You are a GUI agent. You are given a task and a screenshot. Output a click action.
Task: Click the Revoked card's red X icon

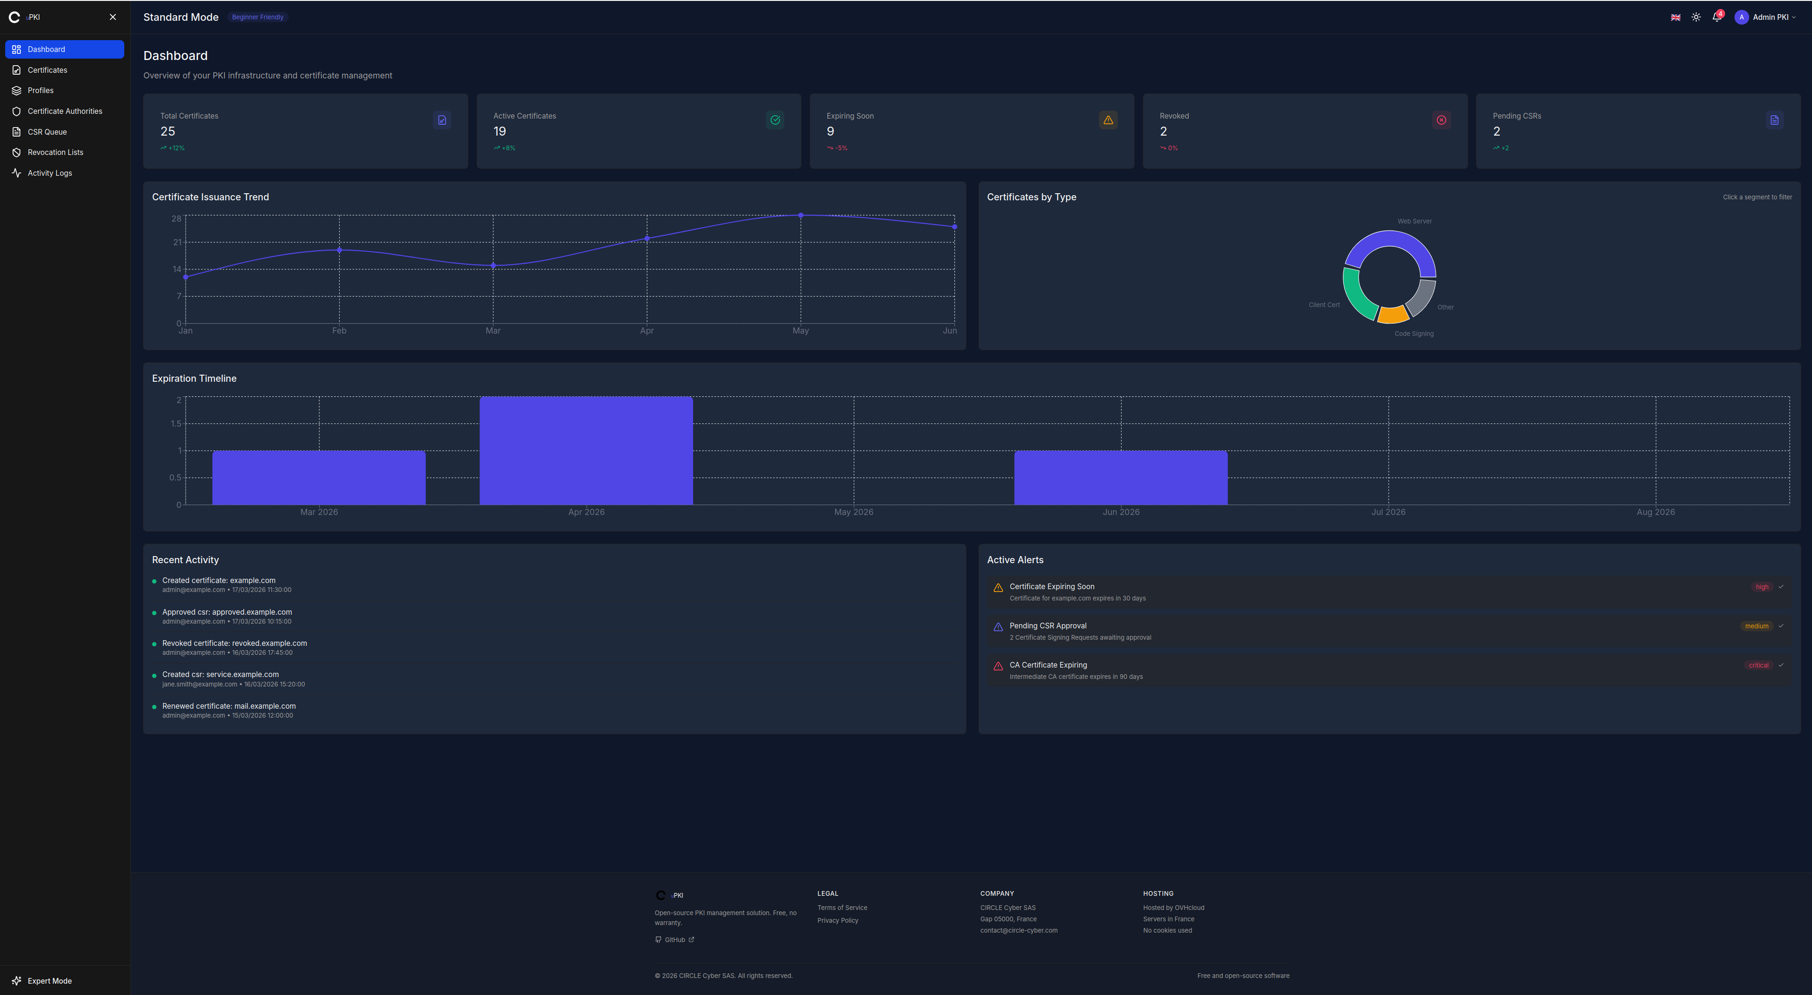(x=1441, y=120)
